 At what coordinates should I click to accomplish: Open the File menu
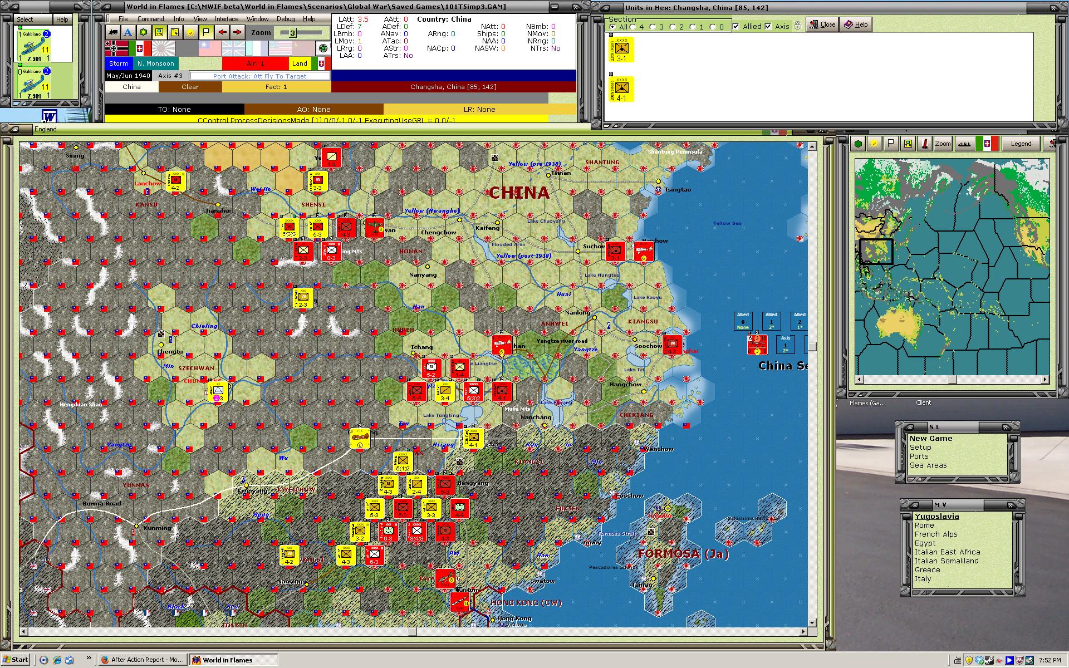coord(123,19)
